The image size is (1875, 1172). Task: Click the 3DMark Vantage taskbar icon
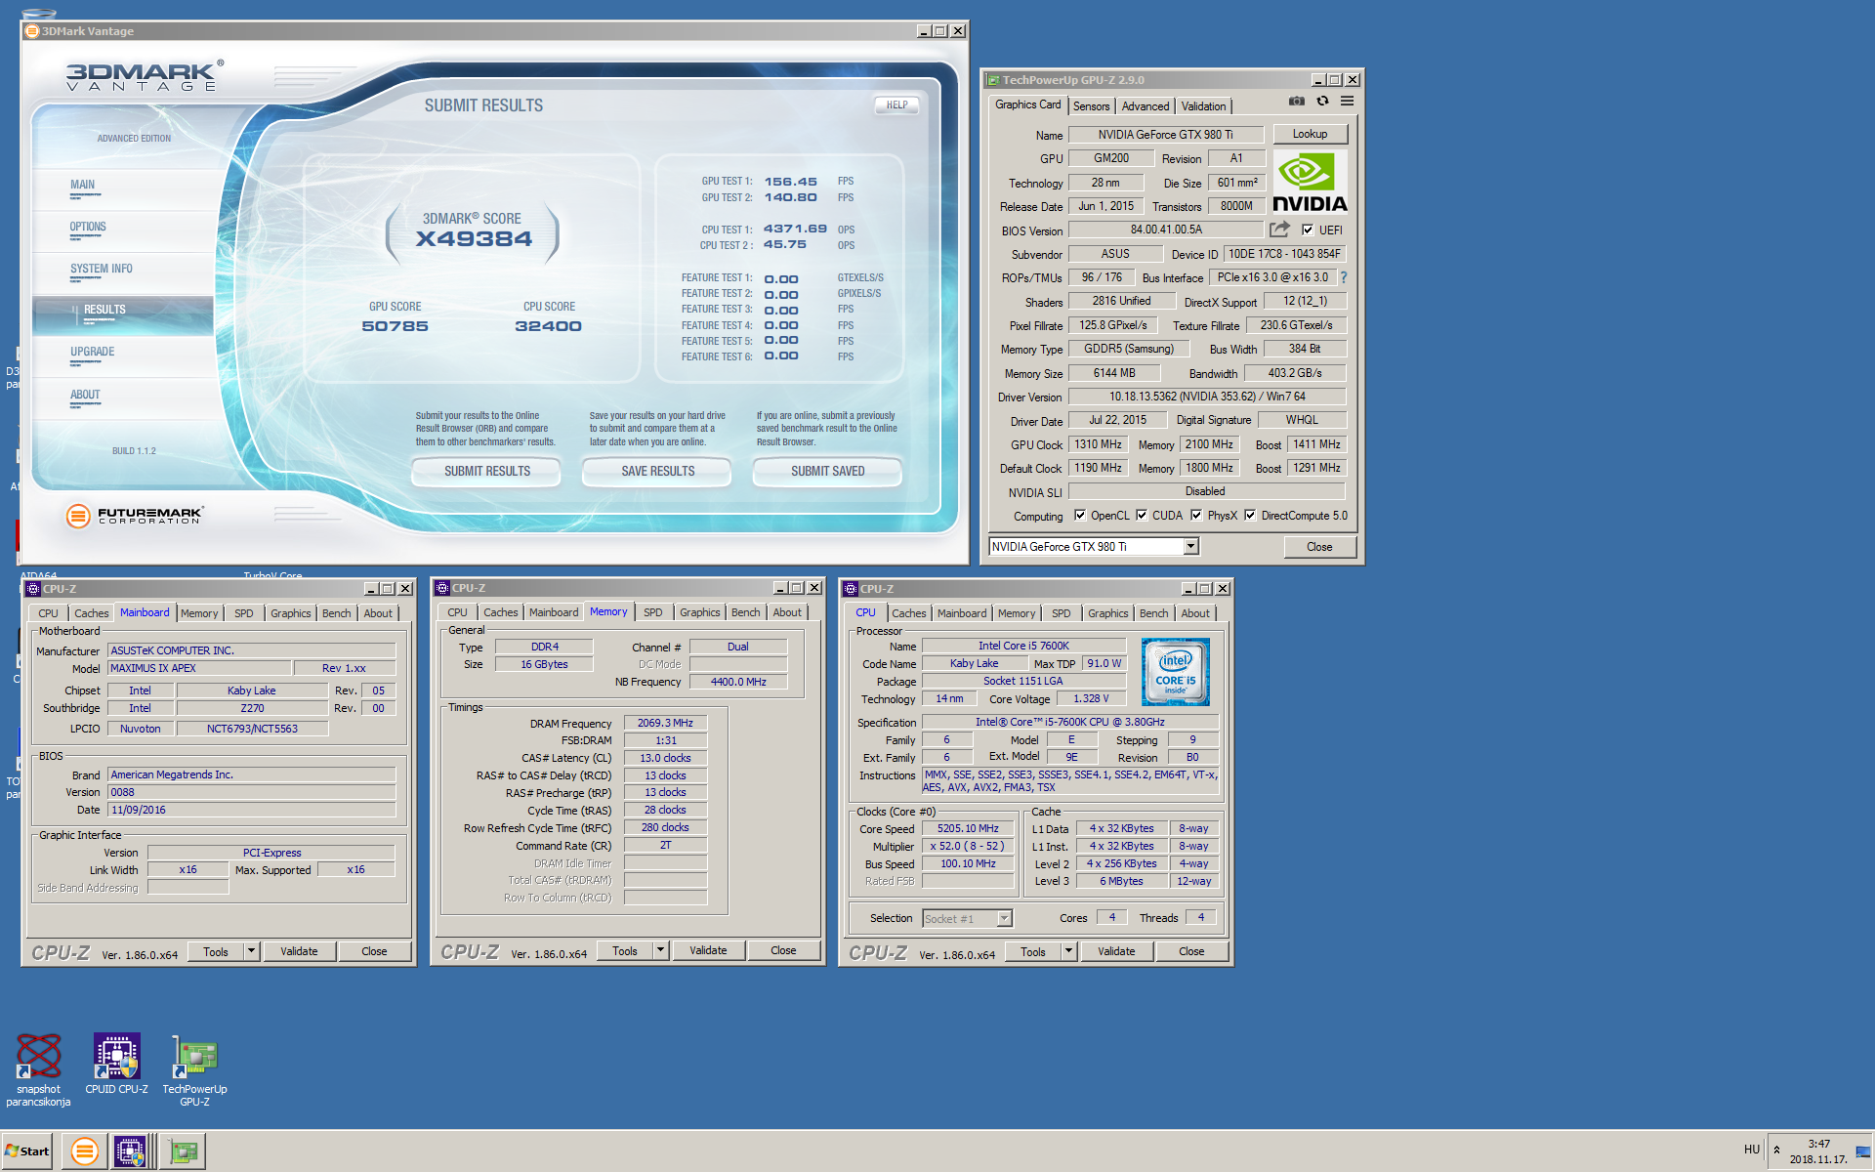point(85,1151)
